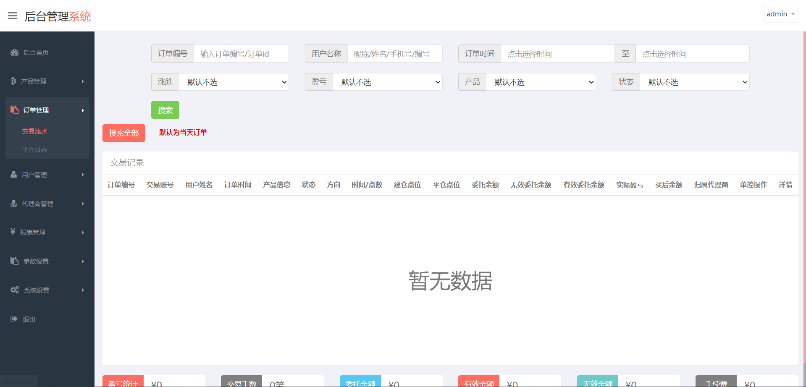This screenshot has width=806, height=387.
Task: Click the red 订单管理 document icon
Action: (15, 110)
